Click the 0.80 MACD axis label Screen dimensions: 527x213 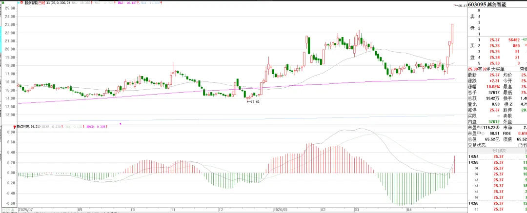[11, 132]
